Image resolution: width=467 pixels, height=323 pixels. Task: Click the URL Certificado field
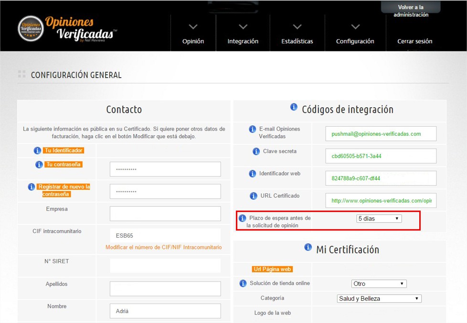(381, 201)
